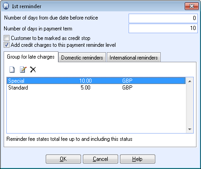Open the International reminders tab

coord(134,58)
